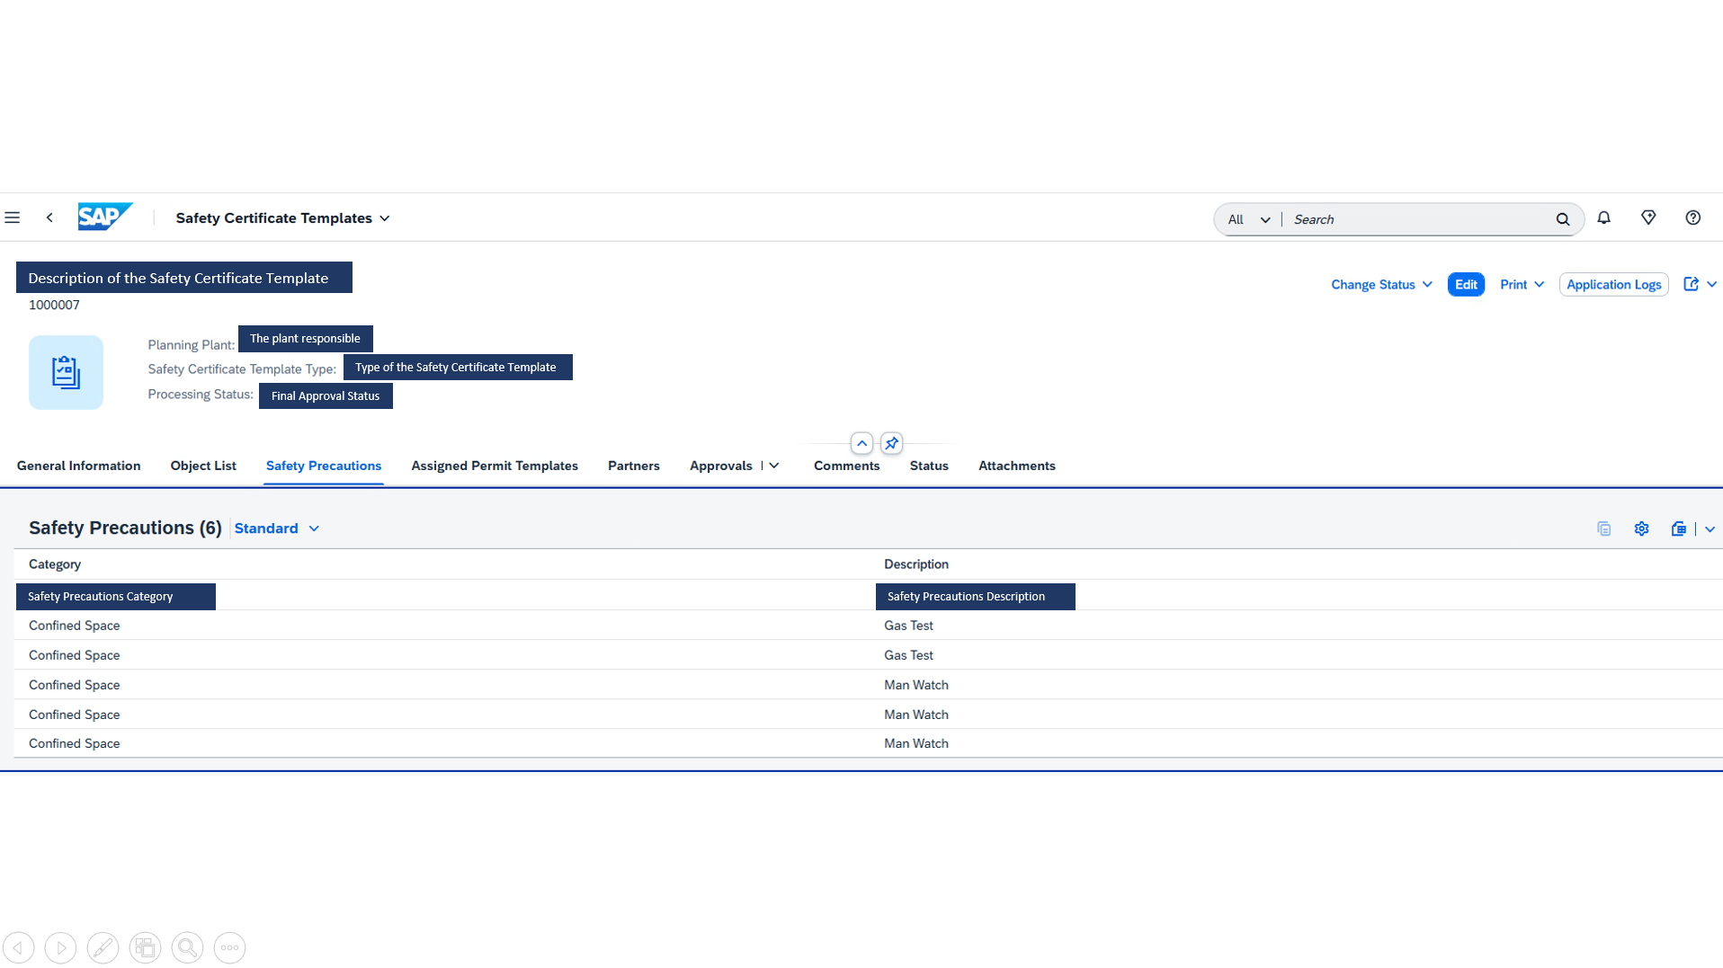Open the hamburger navigation menu
The height and width of the screenshot is (968, 1723).
pos(13,218)
